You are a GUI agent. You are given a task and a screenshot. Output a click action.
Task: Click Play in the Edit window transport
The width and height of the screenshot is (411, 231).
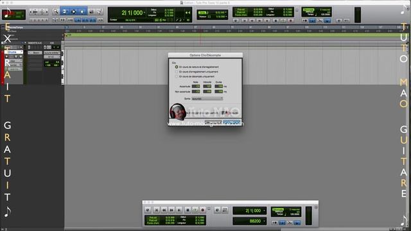coord(283,20)
